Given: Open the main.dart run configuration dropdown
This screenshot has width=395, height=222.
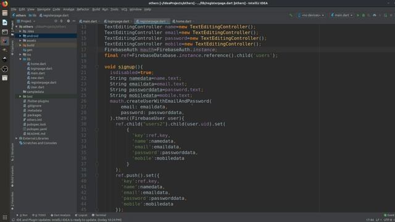Looking at the screenshot, I should (341, 15).
